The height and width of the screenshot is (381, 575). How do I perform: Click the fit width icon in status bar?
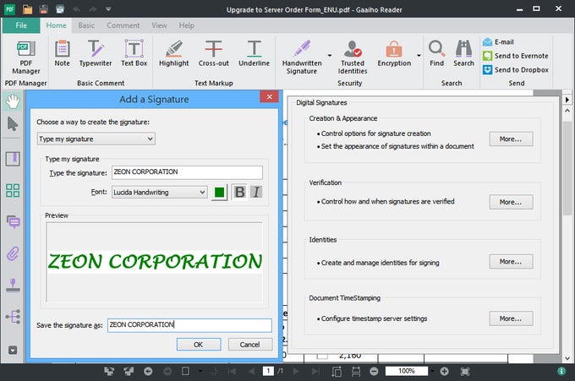pyautogui.click(x=356, y=372)
